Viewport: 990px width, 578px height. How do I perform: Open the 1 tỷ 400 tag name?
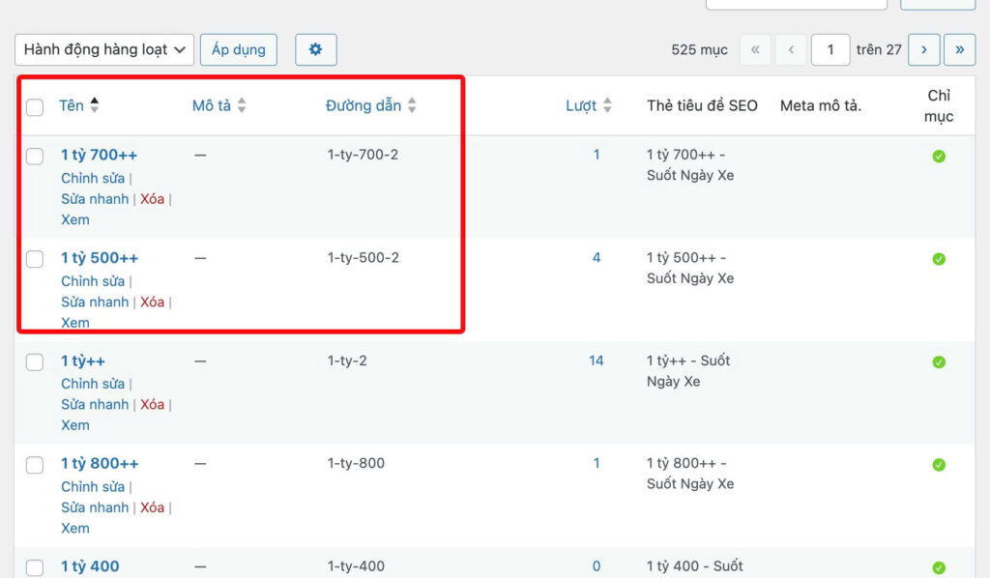coord(90,566)
